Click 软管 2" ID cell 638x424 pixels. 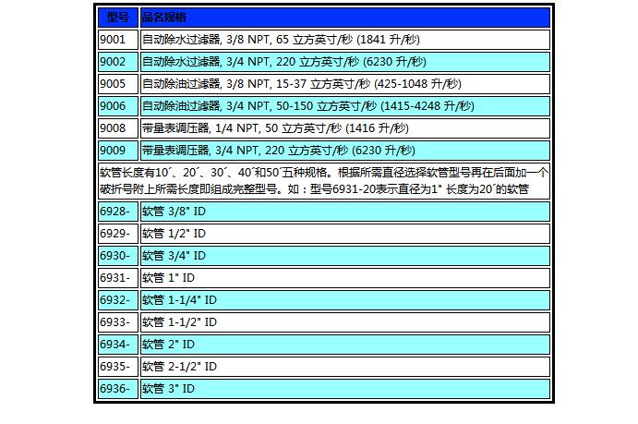345,345
